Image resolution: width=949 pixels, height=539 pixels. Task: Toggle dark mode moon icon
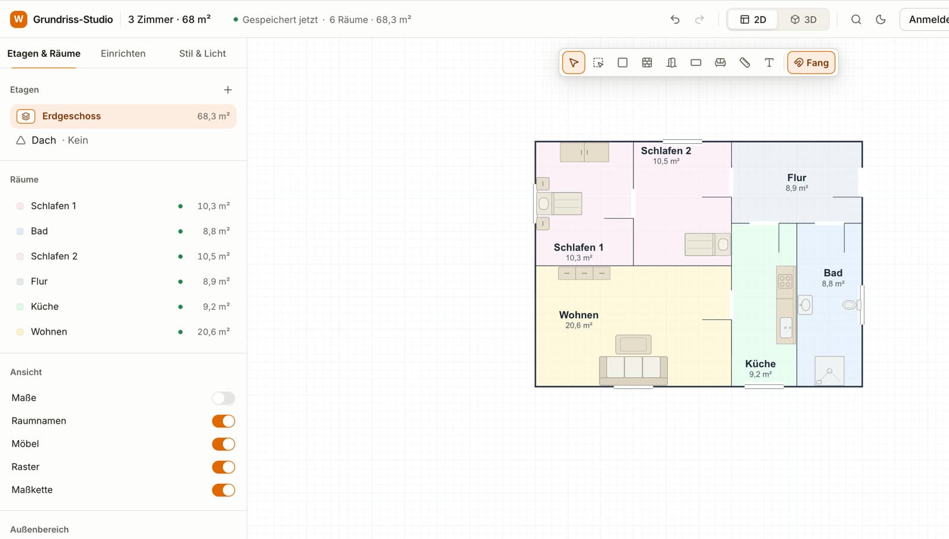881,20
